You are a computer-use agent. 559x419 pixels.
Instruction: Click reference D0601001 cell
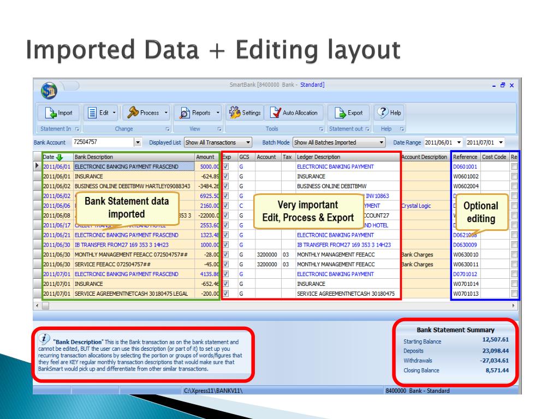tap(465, 166)
